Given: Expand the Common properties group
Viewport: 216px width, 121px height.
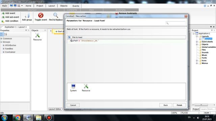Looking at the screenshot, I should [x=1, y=39].
